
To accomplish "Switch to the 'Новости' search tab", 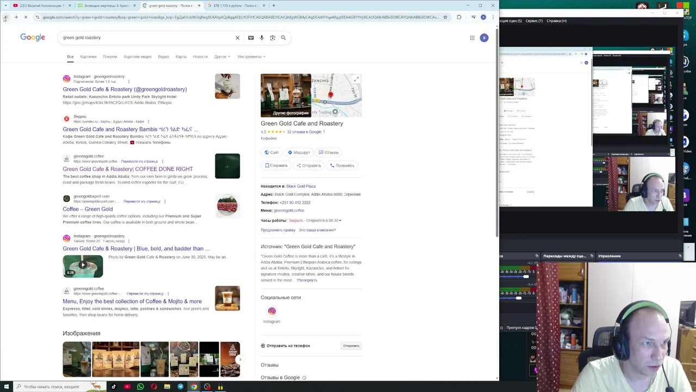I will (x=200, y=57).
